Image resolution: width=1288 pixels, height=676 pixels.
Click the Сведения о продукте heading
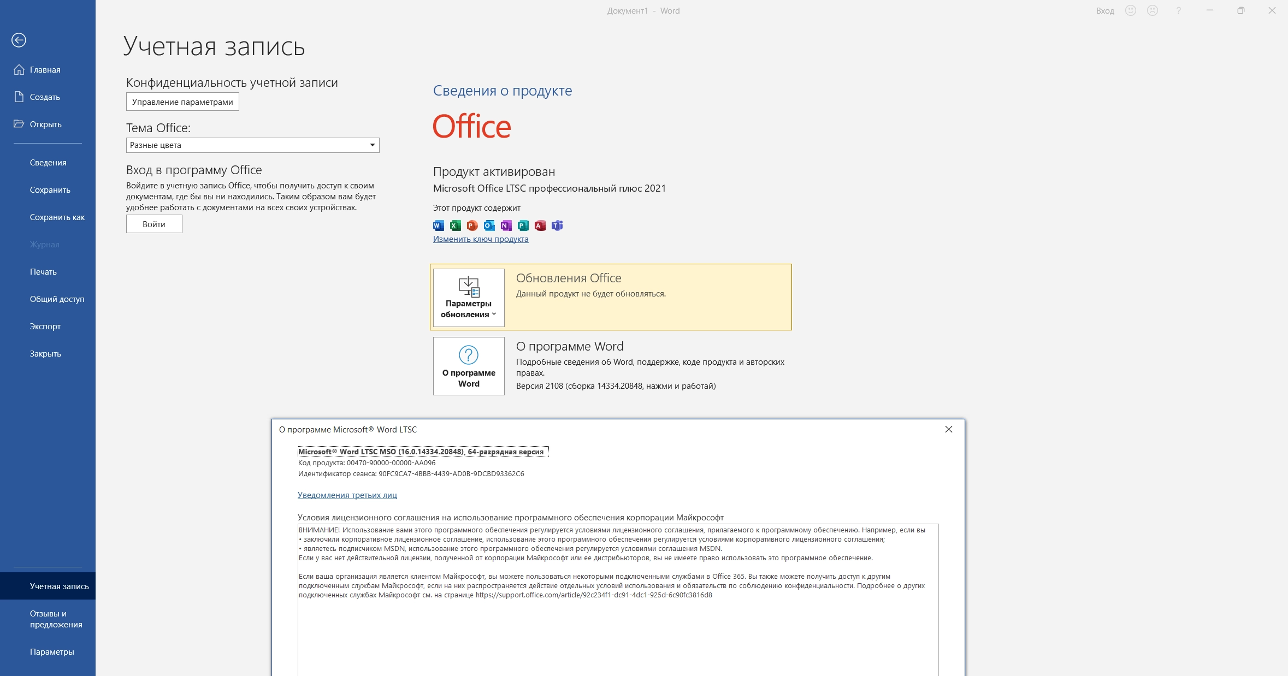tap(503, 90)
